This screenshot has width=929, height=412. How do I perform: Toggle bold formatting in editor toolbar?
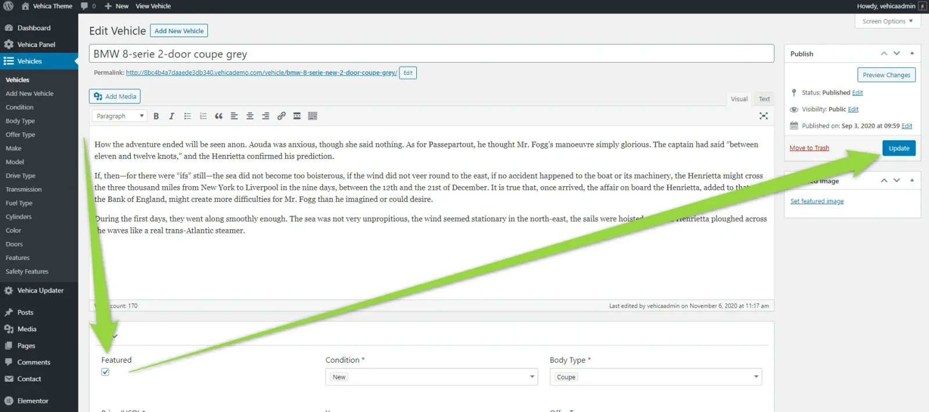(156, 116)
